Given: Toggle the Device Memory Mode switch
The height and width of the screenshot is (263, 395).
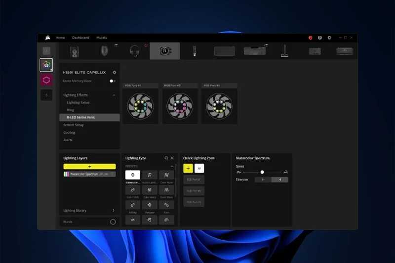Looking at the screenshot, I should [x=113, y=81].
